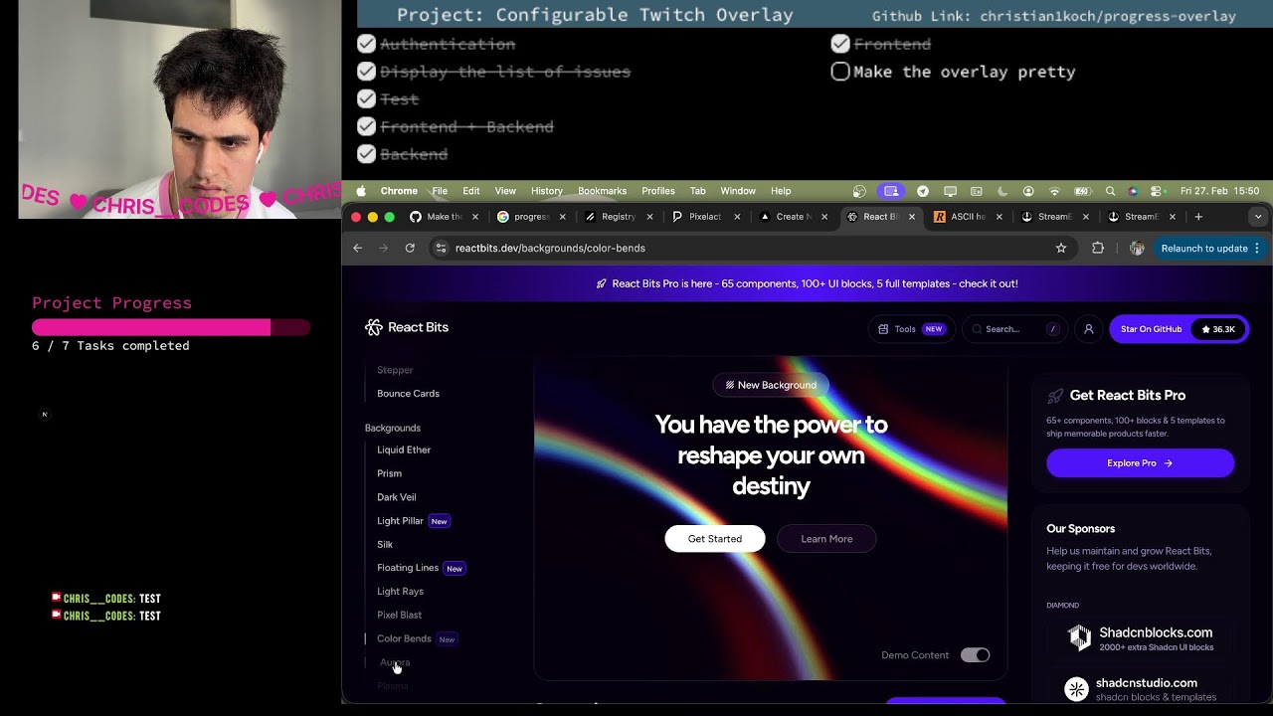1273x716 pixels.
Task: Select Color Bends in the sidebar
Action: pos(404,638)
